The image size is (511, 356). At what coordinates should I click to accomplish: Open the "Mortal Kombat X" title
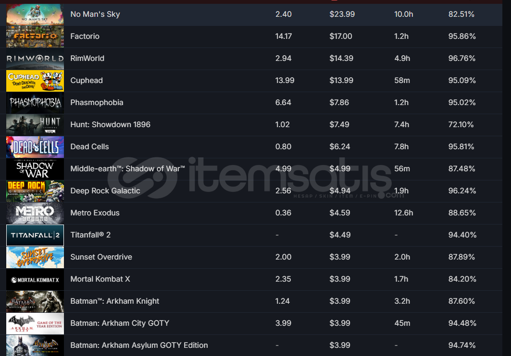pos(100,279)
